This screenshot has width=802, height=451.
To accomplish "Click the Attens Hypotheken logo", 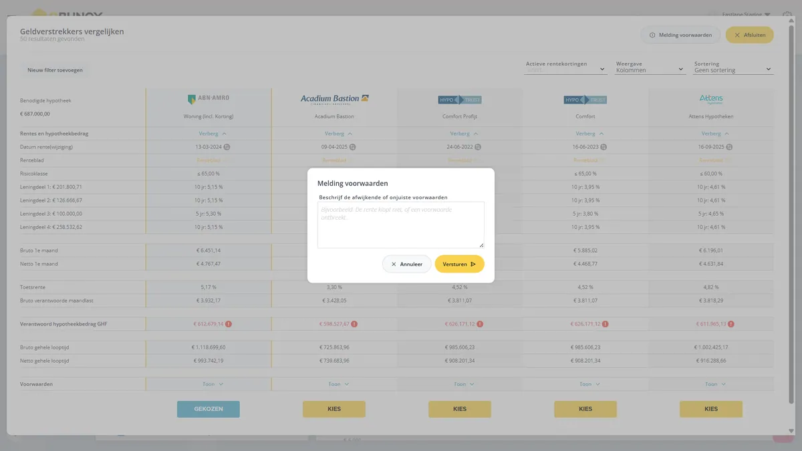I will (x=711, y=100).
